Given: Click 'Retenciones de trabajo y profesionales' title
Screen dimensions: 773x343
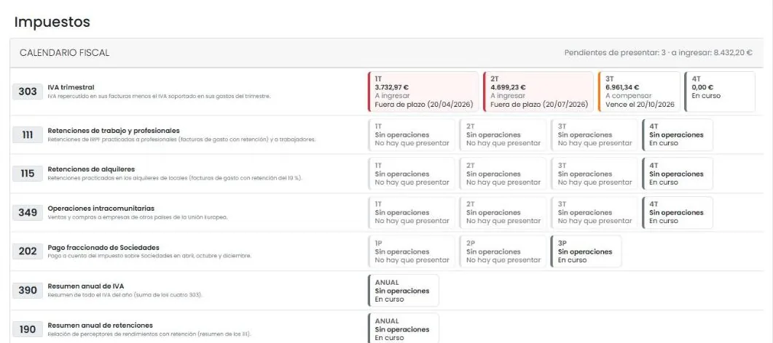Looking at the screenshot, I should [x=114, y=131].
